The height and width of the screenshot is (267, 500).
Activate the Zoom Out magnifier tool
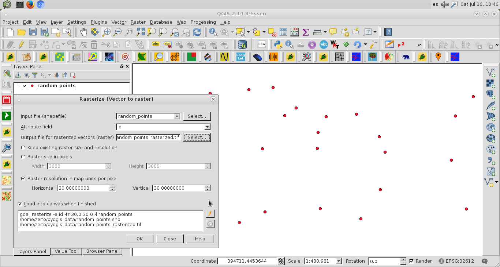[117, 32]
